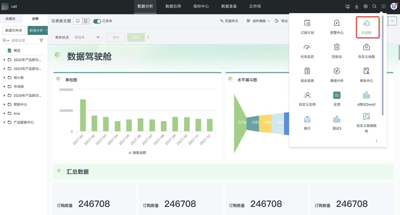Switch to the 指标中心 menu tab

201,6
